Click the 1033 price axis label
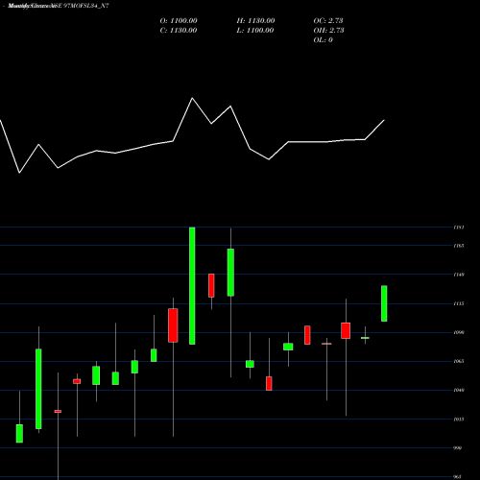This screenshot has width=480, height=480. pos(459,420)
